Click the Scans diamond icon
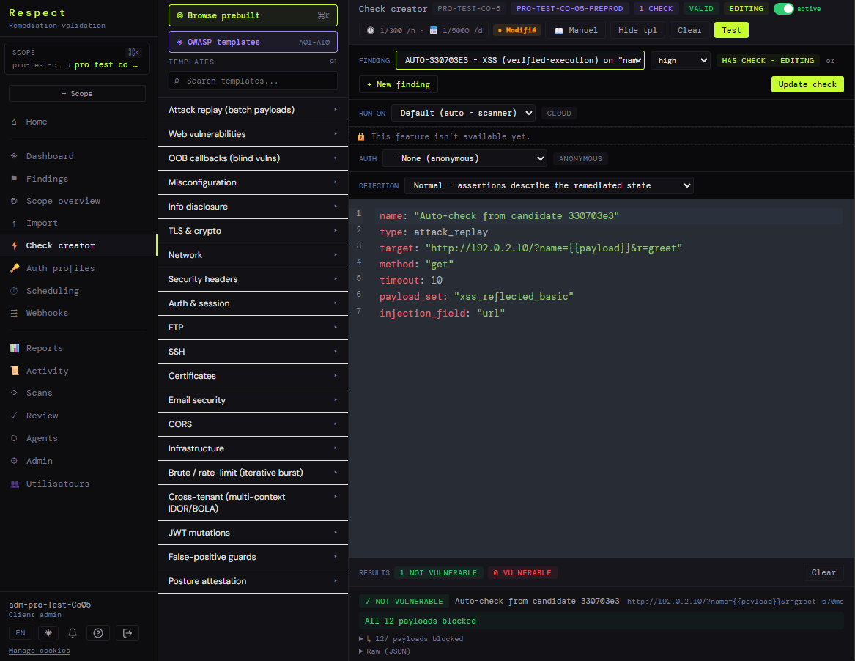The width and height of the screenshot is (855, 661). pos(14,394)
